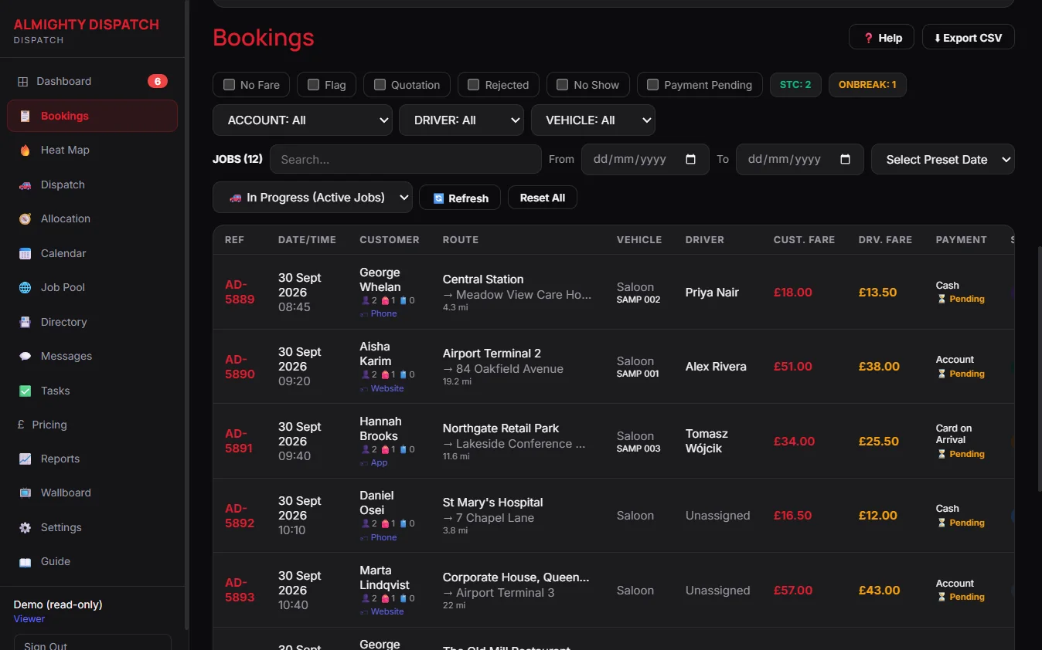Image resolution: width=1042 pixels, height=650 pixels.
Task: Click luggage icon in Daniel Osei row
Action: [403, 523]
